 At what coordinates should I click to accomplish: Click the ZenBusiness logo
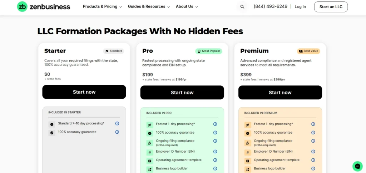pos(44,7)
